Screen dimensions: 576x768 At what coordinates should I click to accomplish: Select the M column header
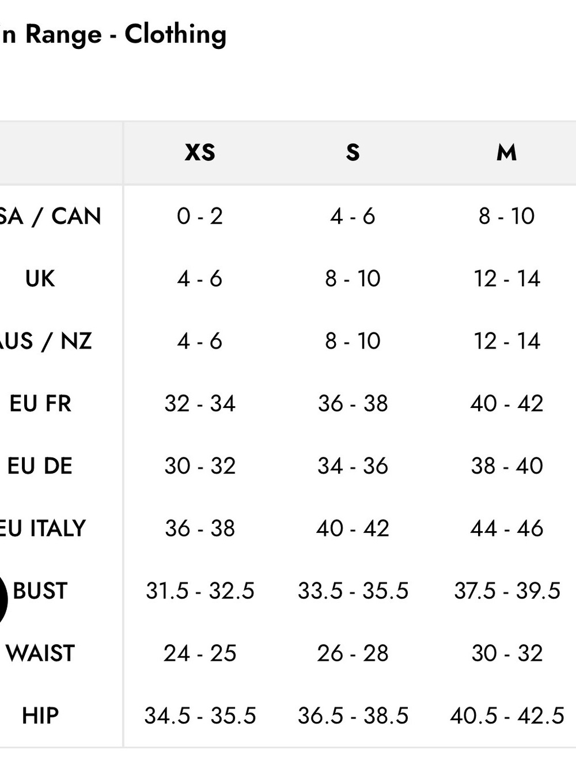pos(506,153)
